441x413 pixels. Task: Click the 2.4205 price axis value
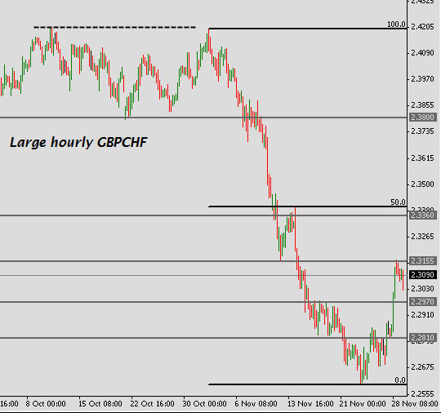[x=422, y=27]
